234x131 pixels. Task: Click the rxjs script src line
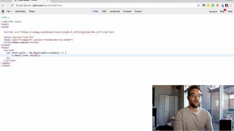59,32
